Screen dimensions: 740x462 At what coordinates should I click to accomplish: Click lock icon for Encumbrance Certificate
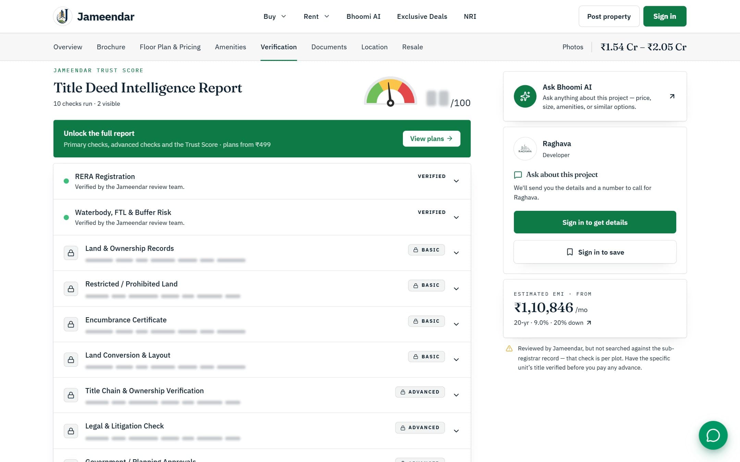point(71,324)
